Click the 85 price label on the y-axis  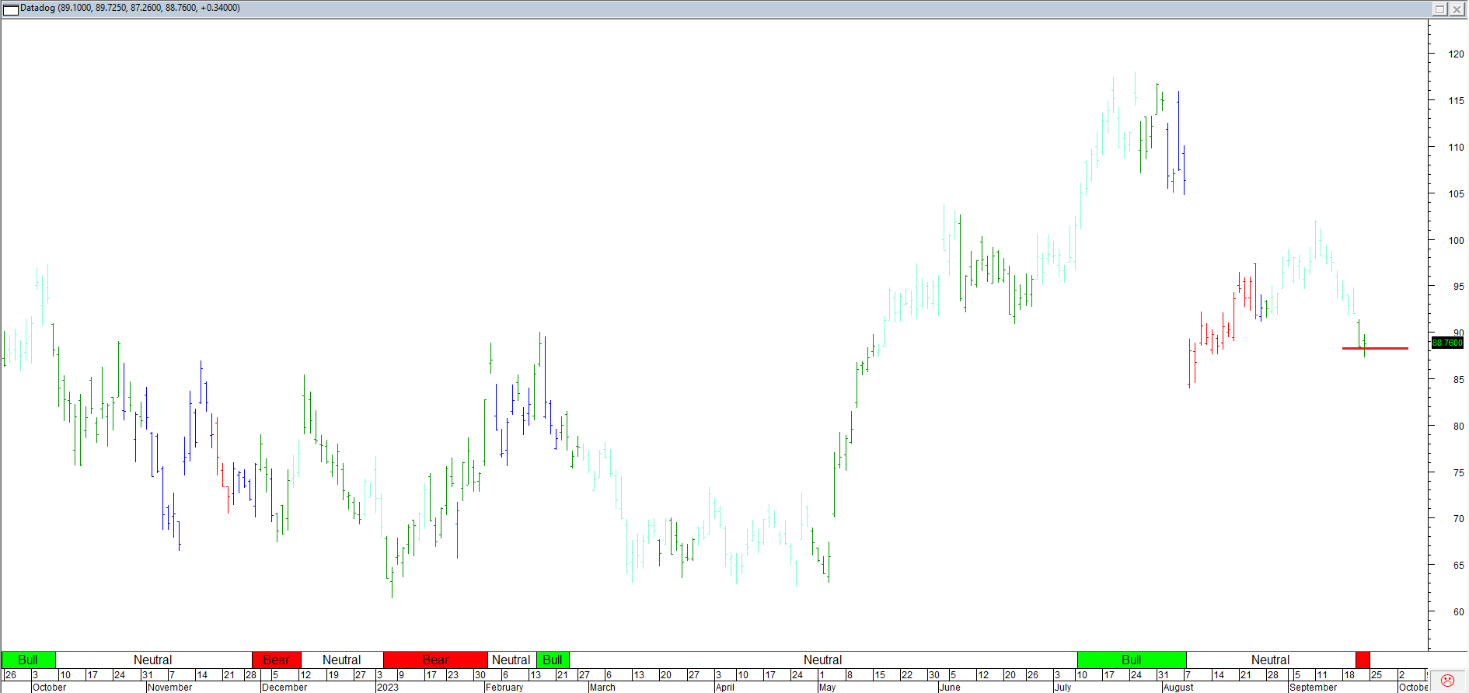[x=1458, y=379]
